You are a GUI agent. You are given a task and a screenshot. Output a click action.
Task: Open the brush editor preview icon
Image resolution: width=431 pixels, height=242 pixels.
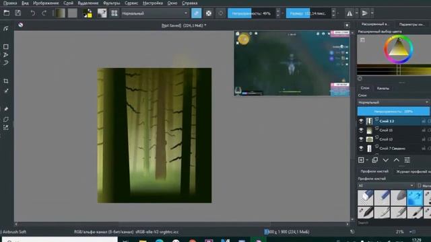coord(102,13)
